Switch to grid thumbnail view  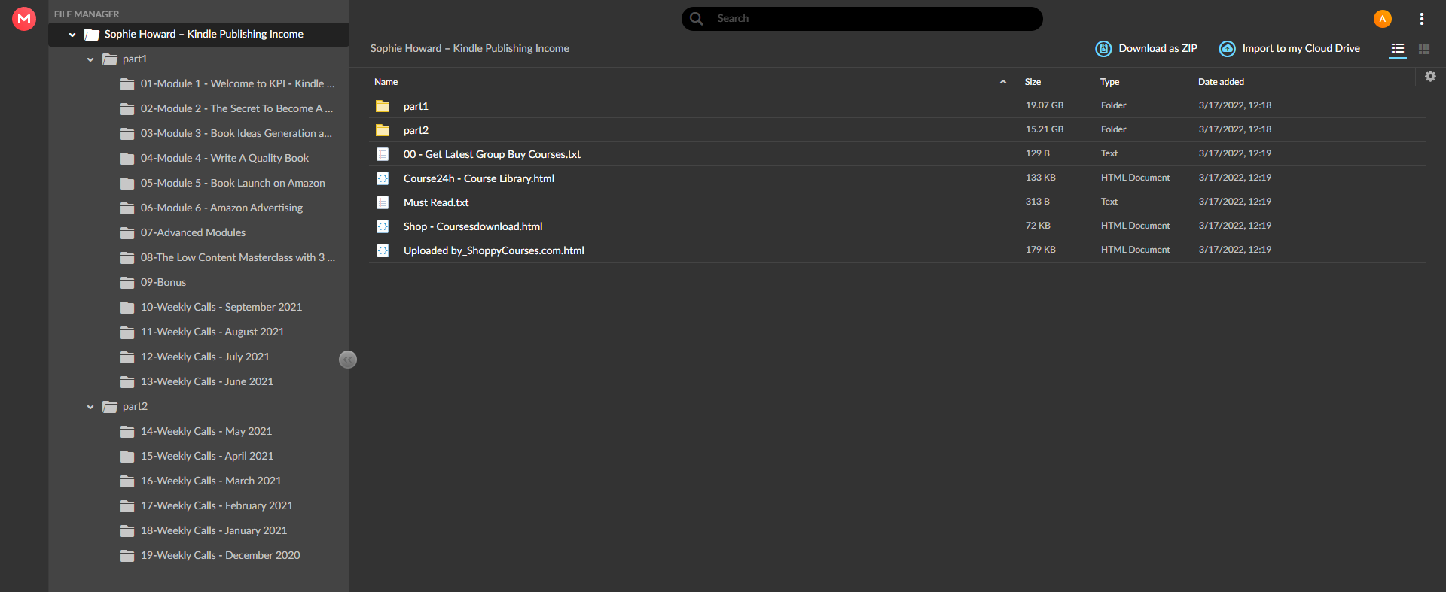point(1424,49)
